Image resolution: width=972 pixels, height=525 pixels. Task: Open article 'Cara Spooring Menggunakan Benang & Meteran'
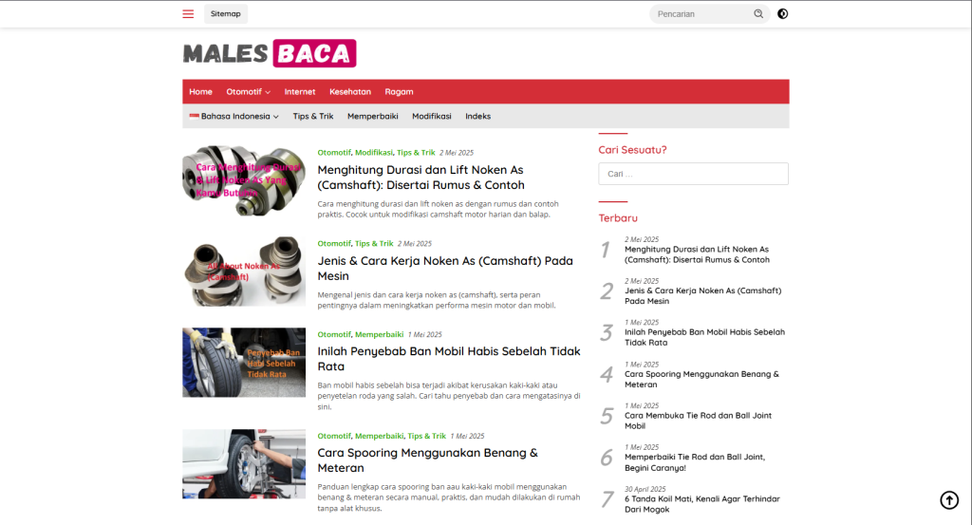coord(427,460)
